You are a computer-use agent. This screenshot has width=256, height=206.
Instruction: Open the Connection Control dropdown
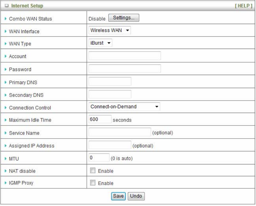(124, 107)
